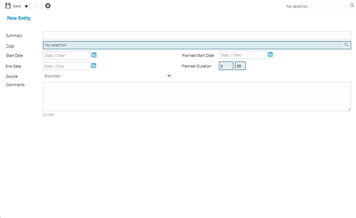Click the top-right search magnifier icon
Viewport: 356px width, 218px height.
352,5
